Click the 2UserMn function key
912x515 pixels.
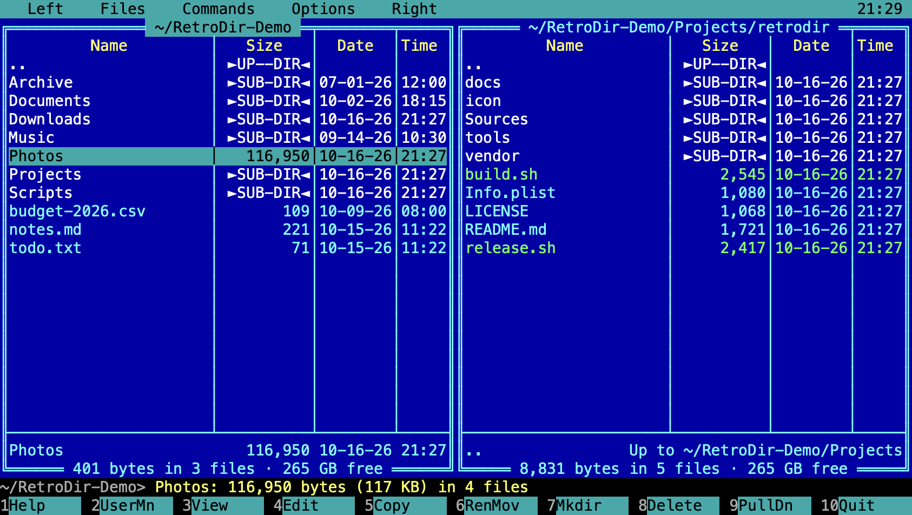[132, 505]
